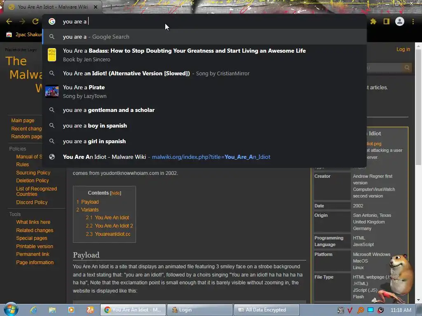This screenshot has height=316, width=422.
Task: Jump to 2.2 You Are An Idiot 2
Action: pos(109,226)
